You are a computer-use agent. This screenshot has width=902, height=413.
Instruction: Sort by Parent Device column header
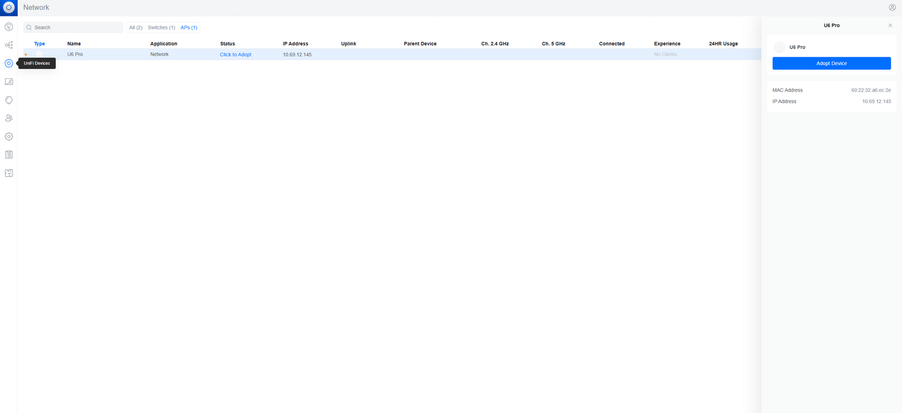tap(420, 44)
